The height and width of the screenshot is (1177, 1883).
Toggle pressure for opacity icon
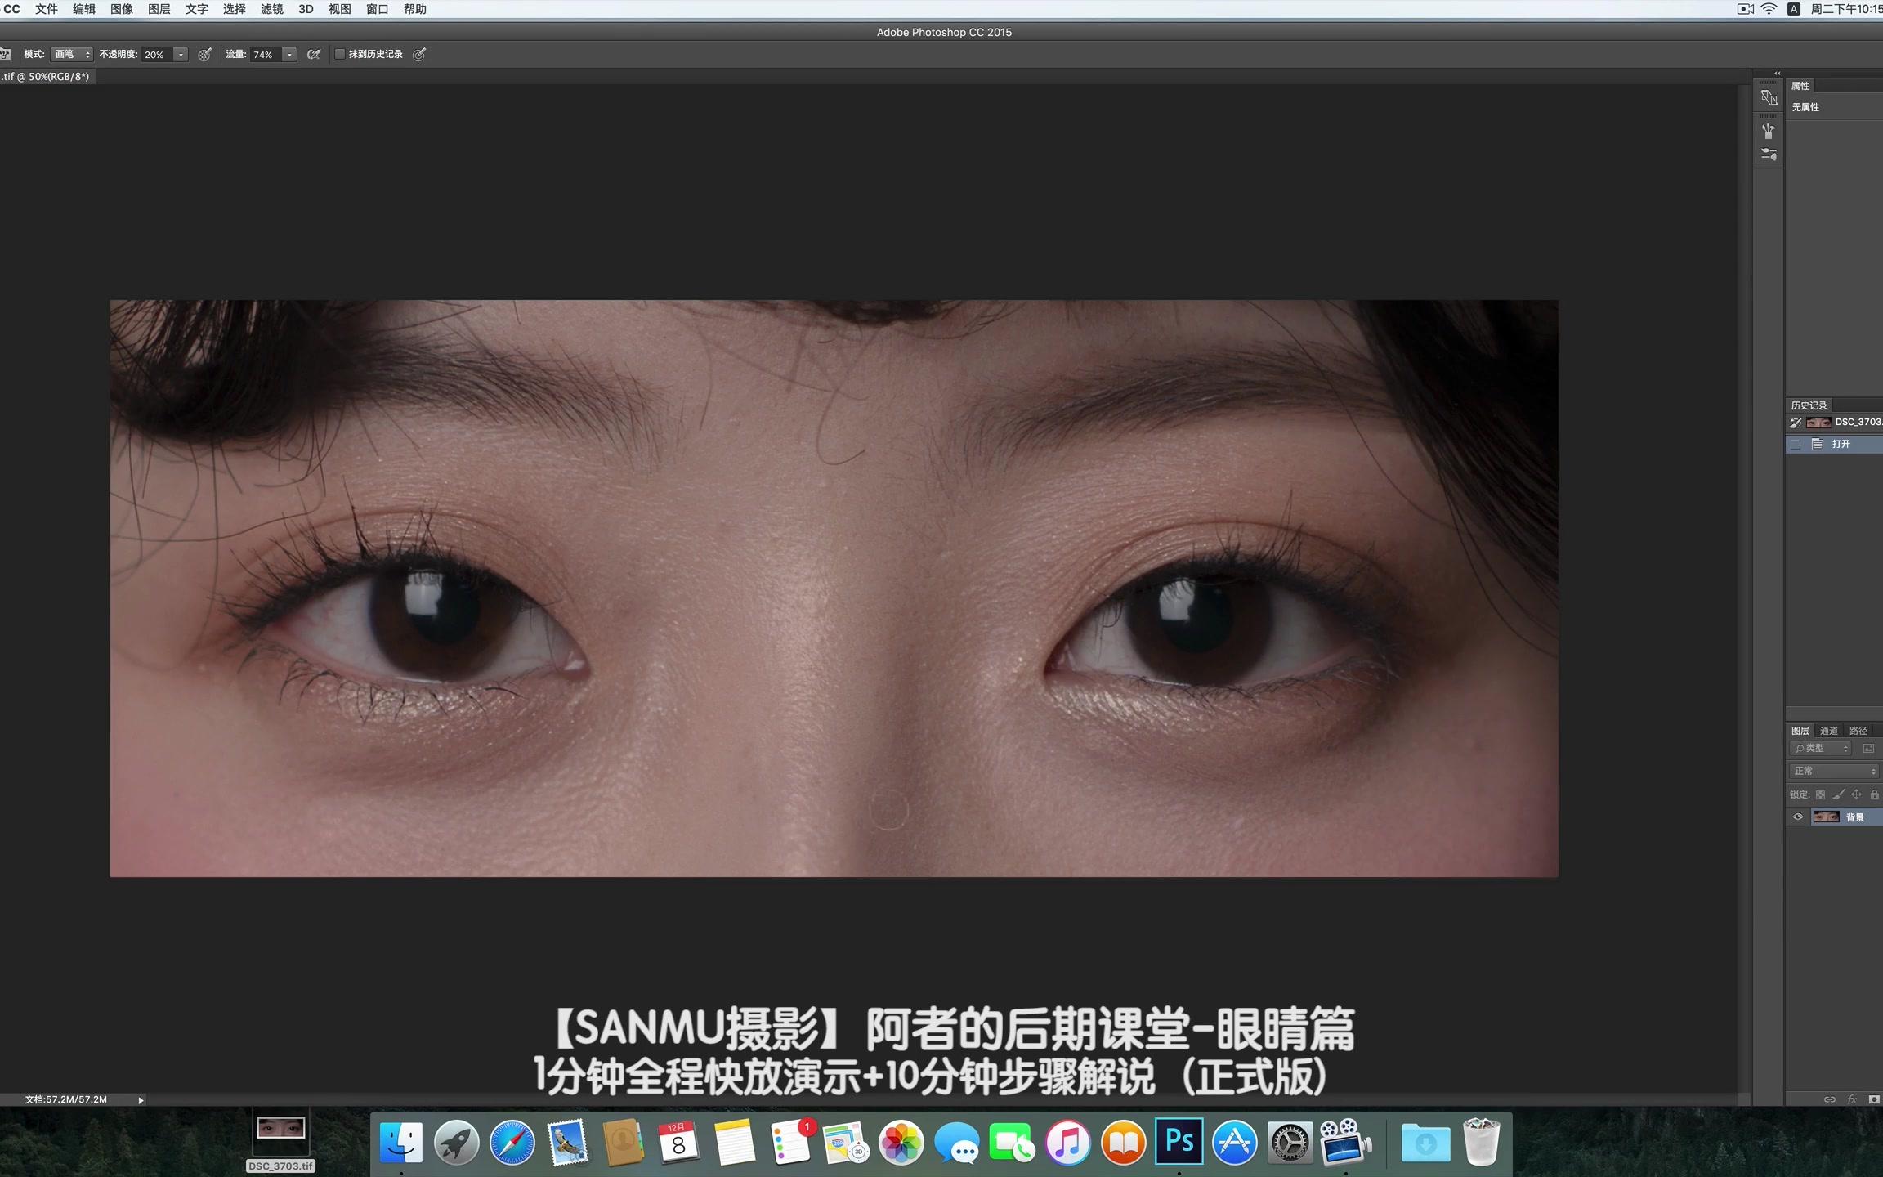coord(205,55)
